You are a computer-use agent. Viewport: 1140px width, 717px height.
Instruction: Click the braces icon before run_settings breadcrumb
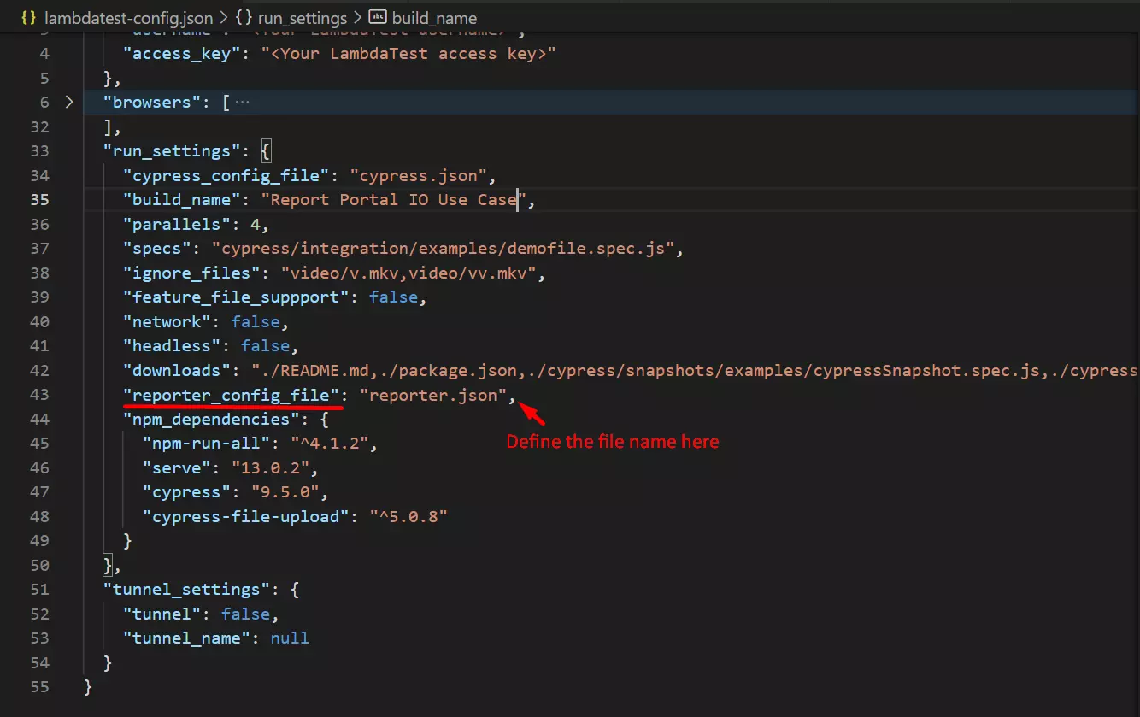(x=244, y=17)
